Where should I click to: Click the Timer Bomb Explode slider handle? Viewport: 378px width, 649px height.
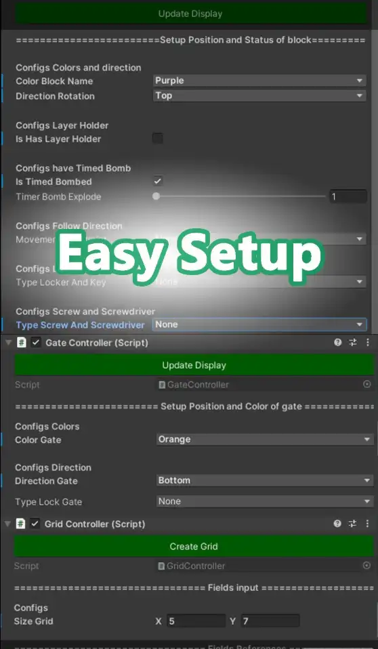156,196
